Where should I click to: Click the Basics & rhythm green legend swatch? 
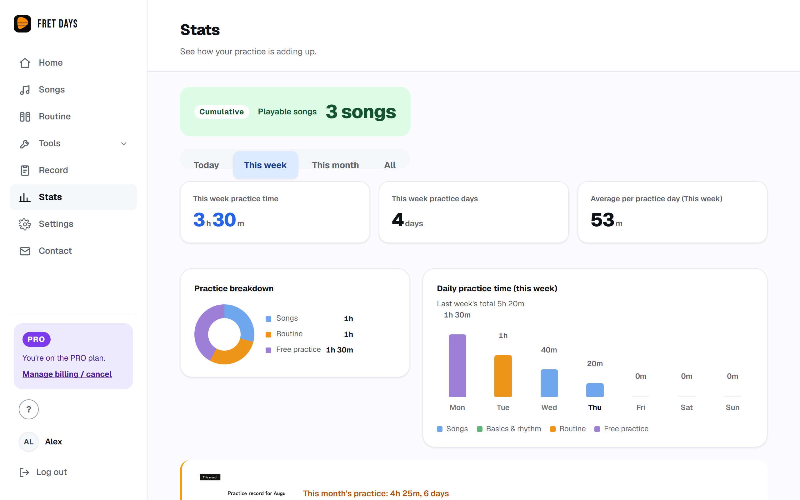pos(480,429)
